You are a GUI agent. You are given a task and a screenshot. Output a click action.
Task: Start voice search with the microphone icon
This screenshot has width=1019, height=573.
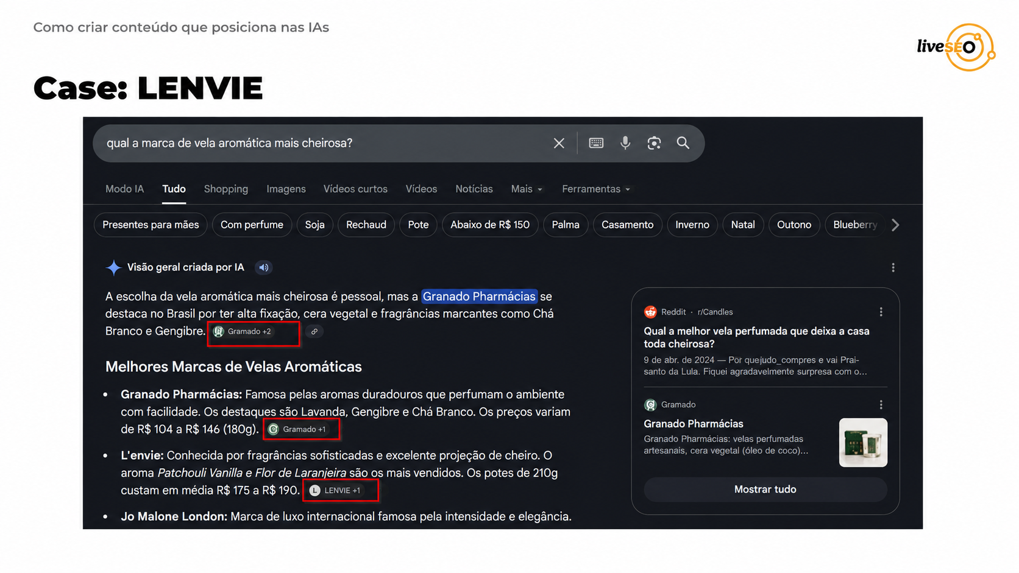coord(625,143)
